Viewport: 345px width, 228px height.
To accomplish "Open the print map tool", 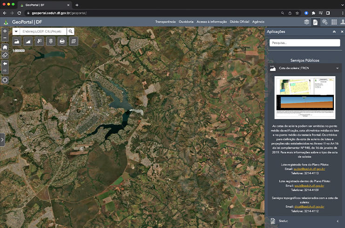I will (62, 41).
